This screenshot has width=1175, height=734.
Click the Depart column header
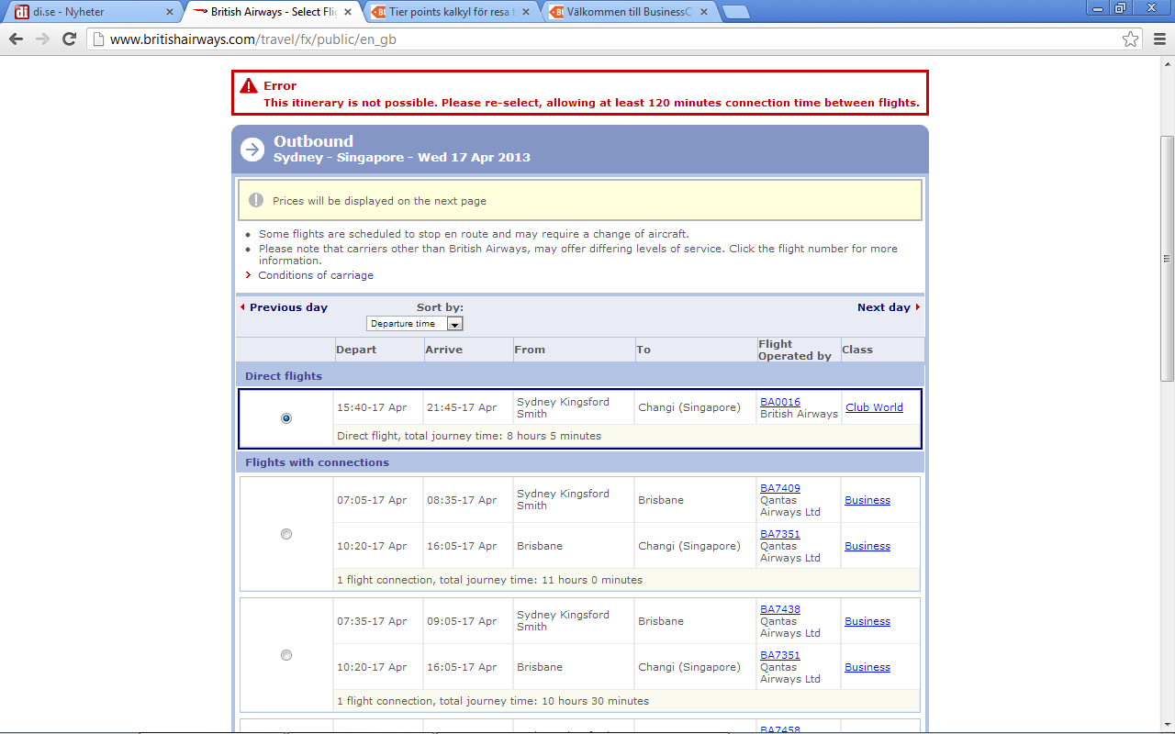tap(356, 350)
